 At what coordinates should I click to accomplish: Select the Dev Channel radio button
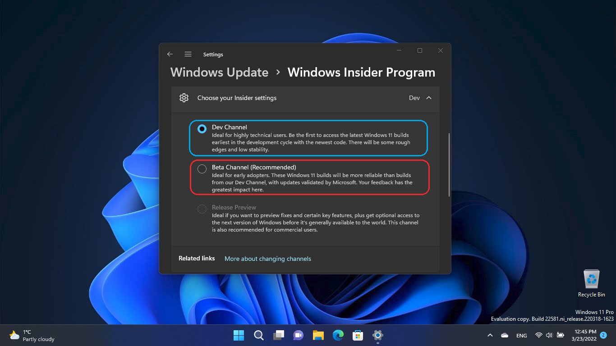point(202,129)
